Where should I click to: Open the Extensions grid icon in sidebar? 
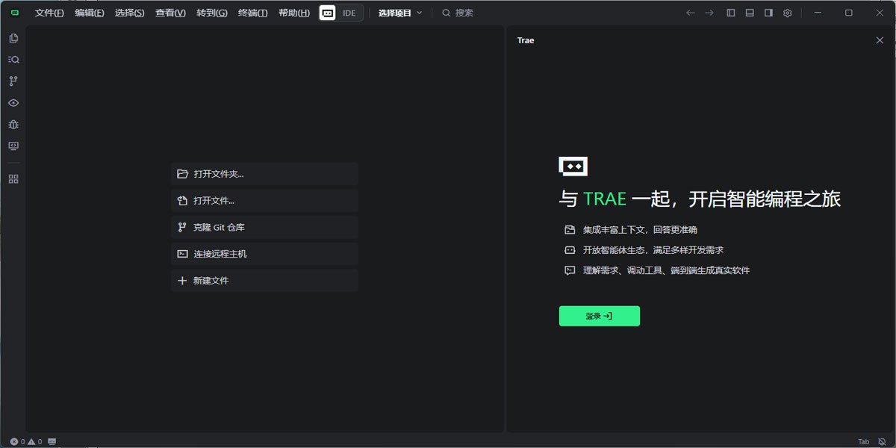13,179
